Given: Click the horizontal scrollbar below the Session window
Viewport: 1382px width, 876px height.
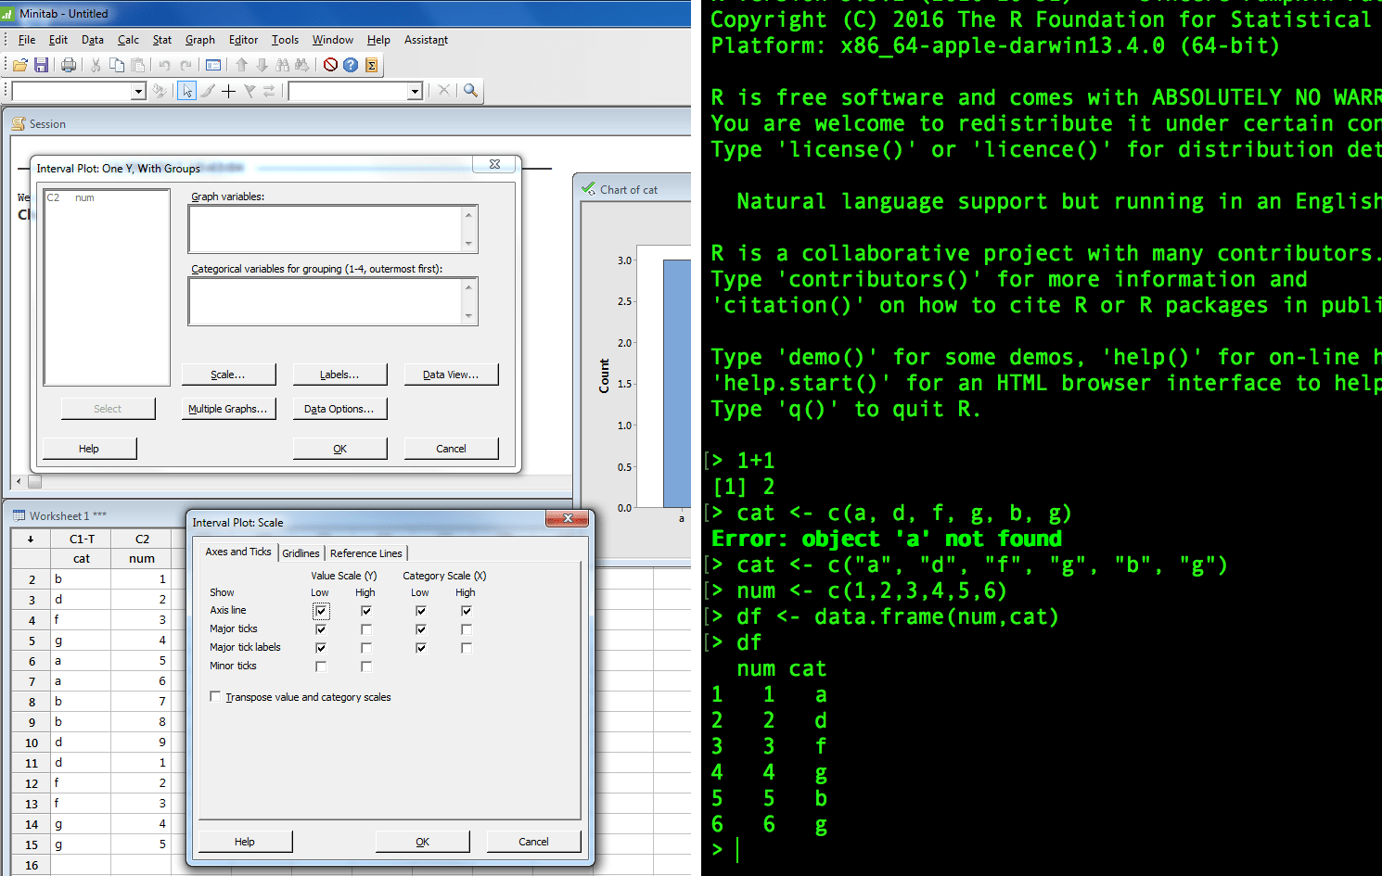Looking at the screenshot, I should [34, 482].
